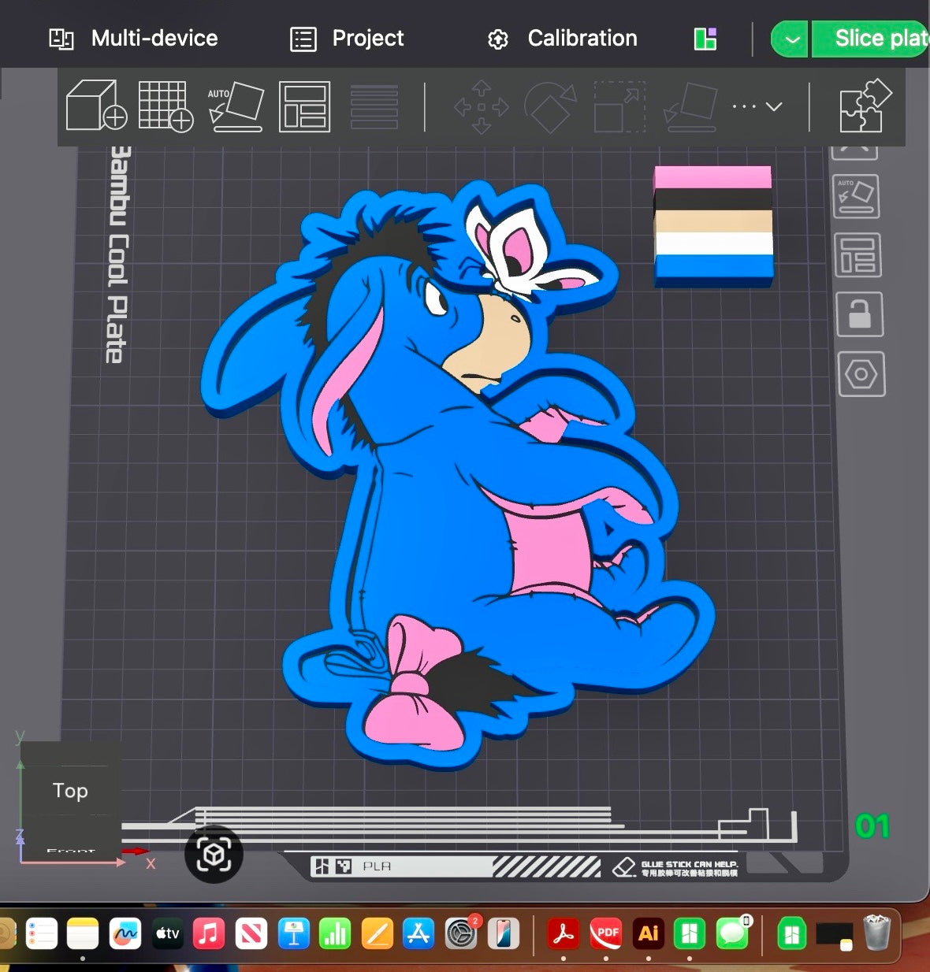The width and height of the screenshot is (930, 972).
Task: Open Pages in the Dock
Action: click(x=378, y=934)
